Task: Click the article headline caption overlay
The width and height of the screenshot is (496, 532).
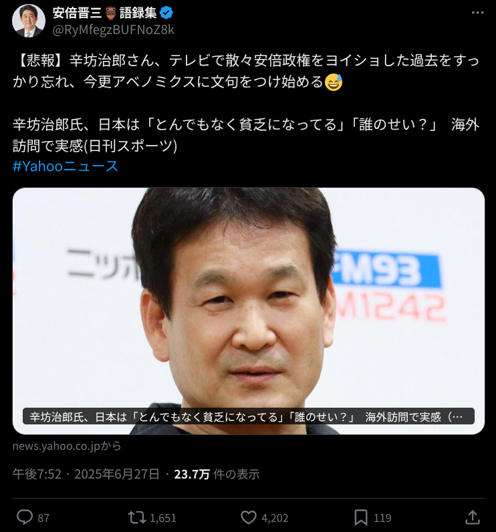Action: (x=249, y=416)
